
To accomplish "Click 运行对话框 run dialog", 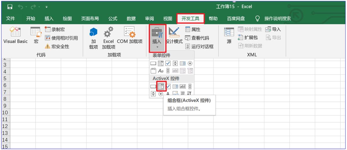I will click(x=199, y=46).
